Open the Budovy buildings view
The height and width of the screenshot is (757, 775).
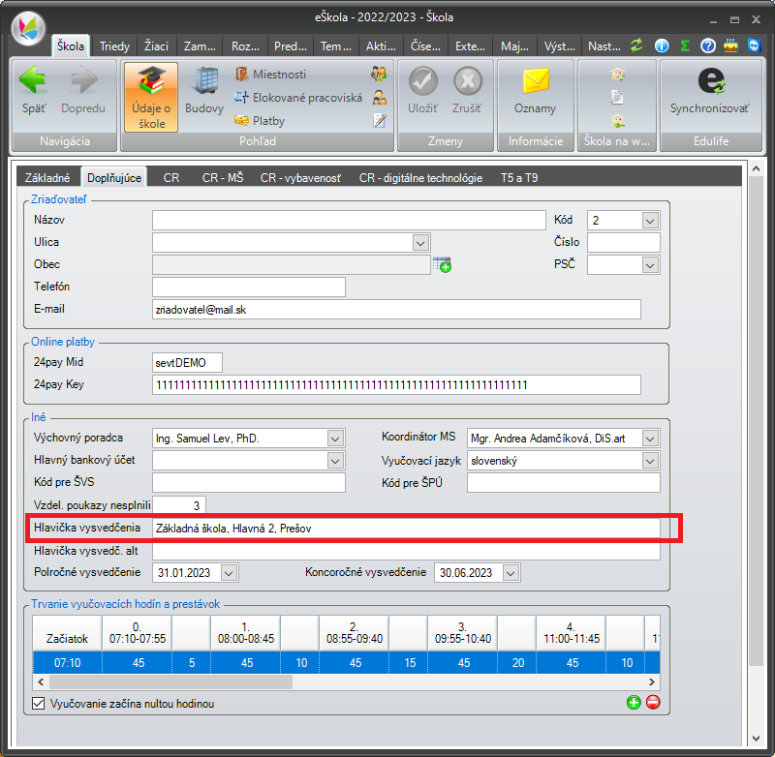[204, 90]
